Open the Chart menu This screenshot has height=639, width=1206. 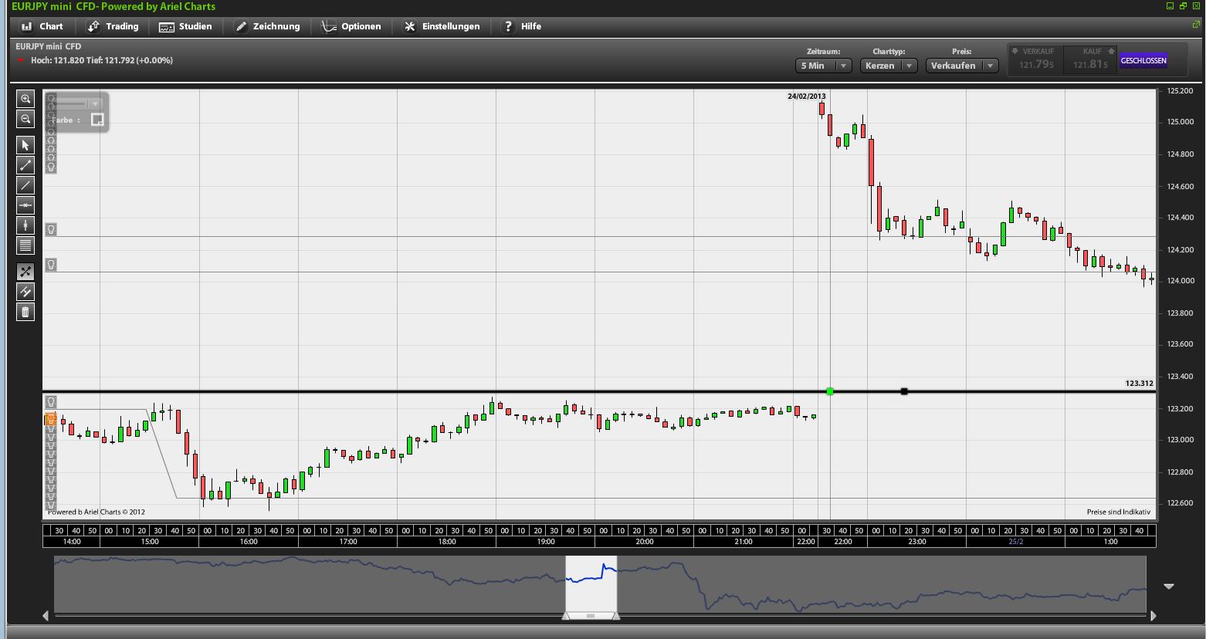(x=42, y=26)
